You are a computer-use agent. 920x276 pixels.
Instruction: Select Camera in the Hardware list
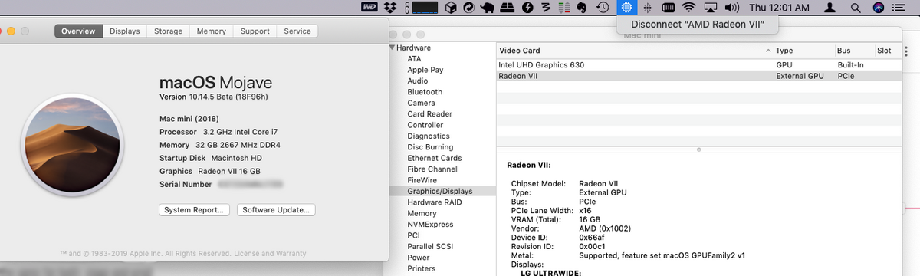coord(422,103)
